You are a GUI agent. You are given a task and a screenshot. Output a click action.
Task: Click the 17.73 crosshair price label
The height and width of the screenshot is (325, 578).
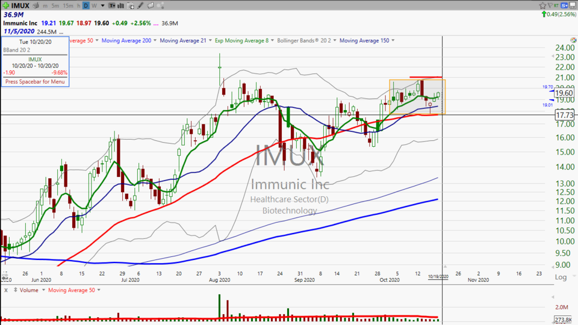click(x=564, y=115)
